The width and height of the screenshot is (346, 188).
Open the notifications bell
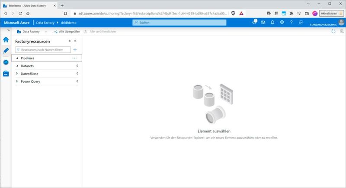[272, 23]
